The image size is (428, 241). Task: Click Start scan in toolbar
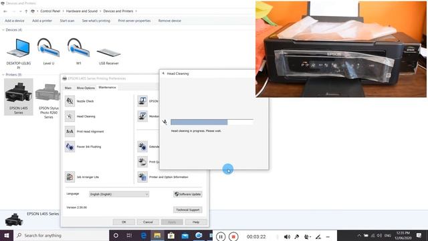coord(67,21)
